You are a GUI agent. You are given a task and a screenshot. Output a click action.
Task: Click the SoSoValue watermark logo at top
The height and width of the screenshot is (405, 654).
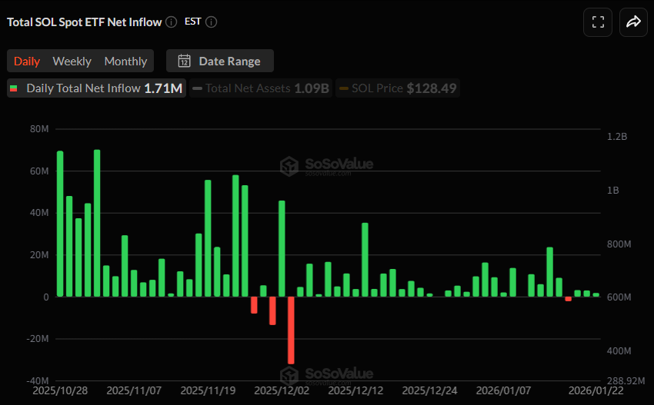pyautogui.click(x=289, y=166)
